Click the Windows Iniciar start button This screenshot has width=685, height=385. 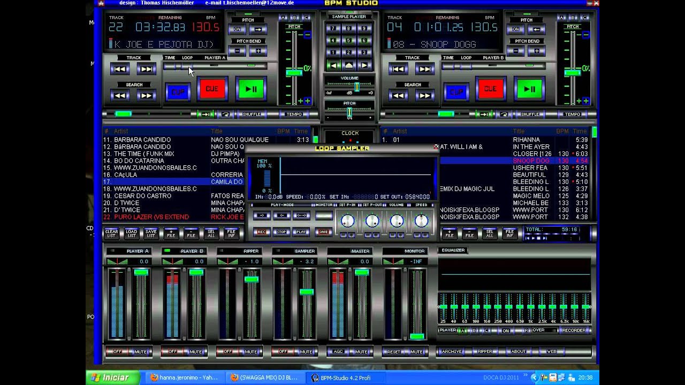click(109, 378)
